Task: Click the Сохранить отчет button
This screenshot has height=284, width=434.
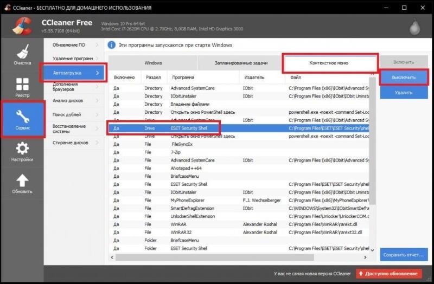Action: coord(404,254)
